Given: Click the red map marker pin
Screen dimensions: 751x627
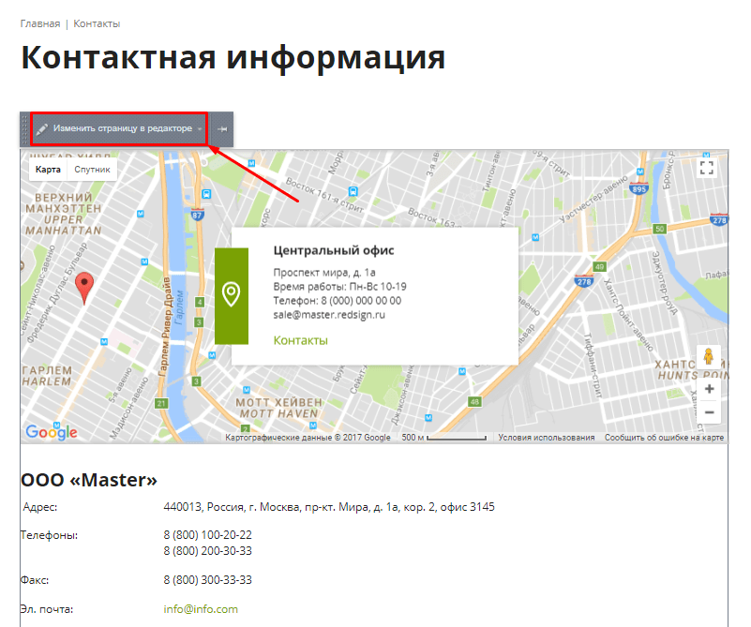Looking at the screenshot, I should tap(84, 287).
